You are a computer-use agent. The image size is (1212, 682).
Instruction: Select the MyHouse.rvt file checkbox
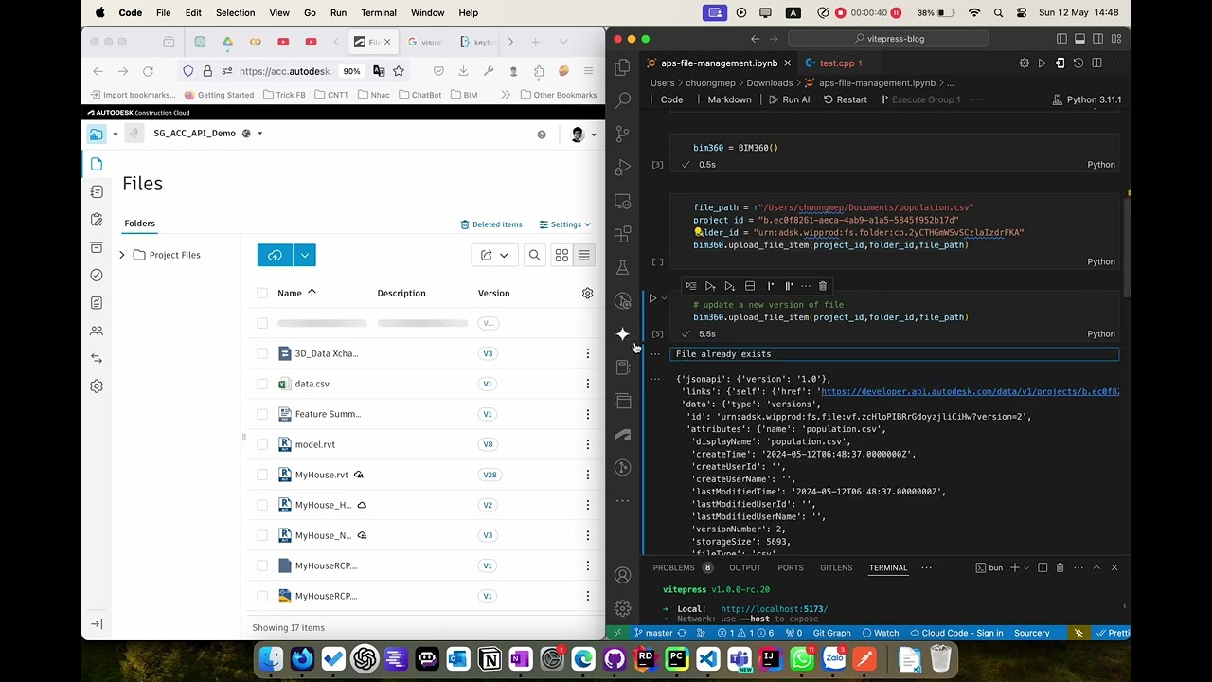coord(262,475)
